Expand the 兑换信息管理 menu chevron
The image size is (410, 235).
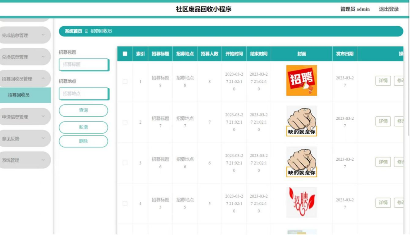click(x=43, y=56)
